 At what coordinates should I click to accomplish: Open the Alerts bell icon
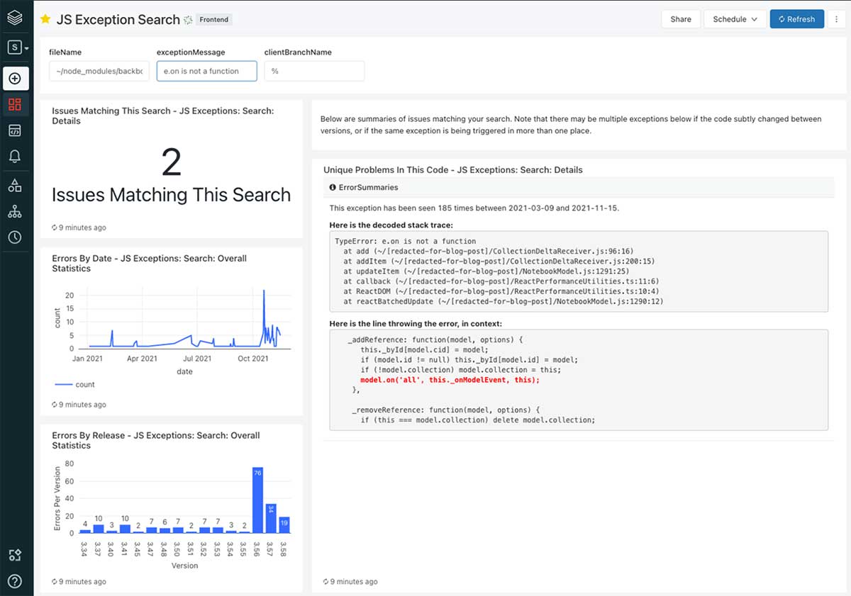[15, 157]
